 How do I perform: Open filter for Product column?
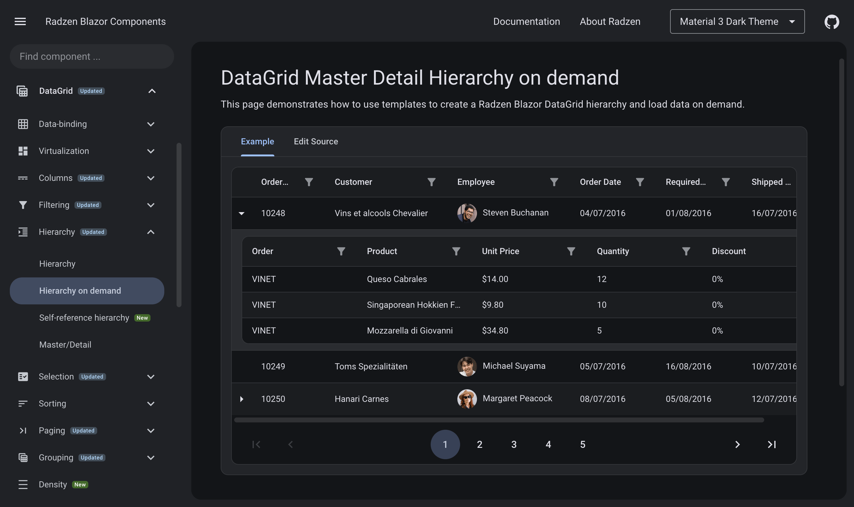pyautogui.click(x=456, y=251)
